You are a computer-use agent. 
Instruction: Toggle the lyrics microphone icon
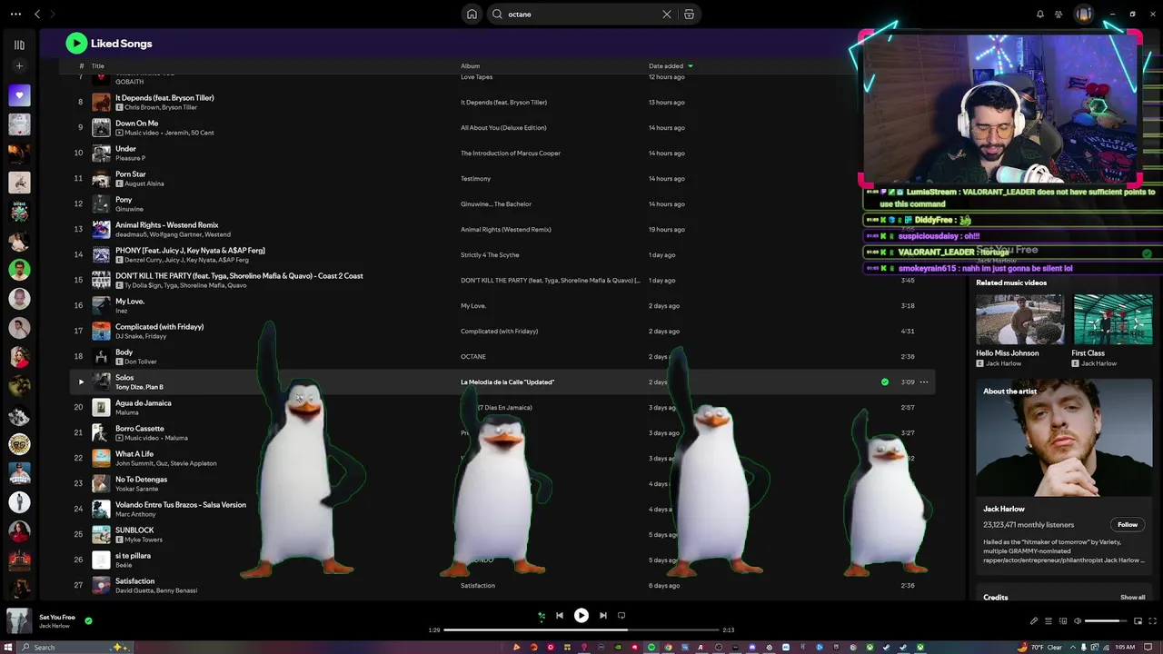pos(1033,621)
